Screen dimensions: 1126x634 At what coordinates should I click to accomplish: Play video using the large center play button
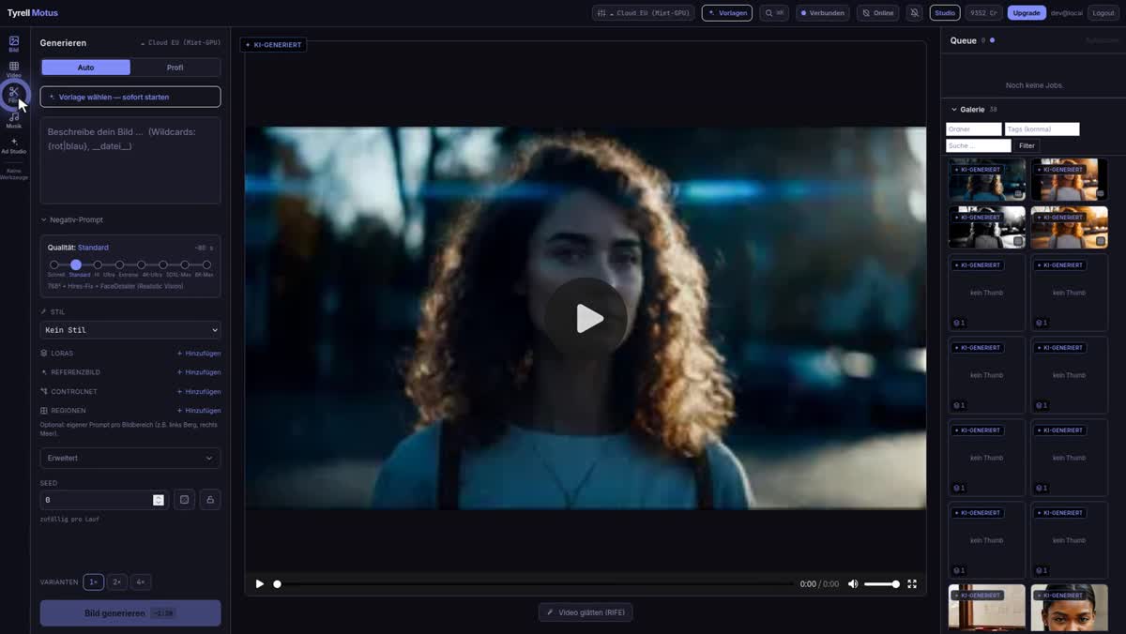tap(586, 318)
